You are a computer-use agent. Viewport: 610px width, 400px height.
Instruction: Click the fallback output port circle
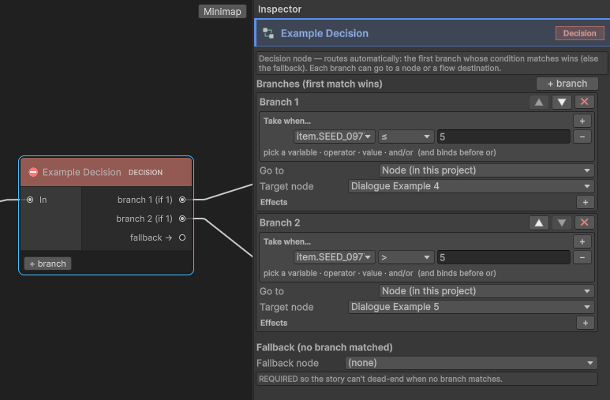(x=182, y=237)
